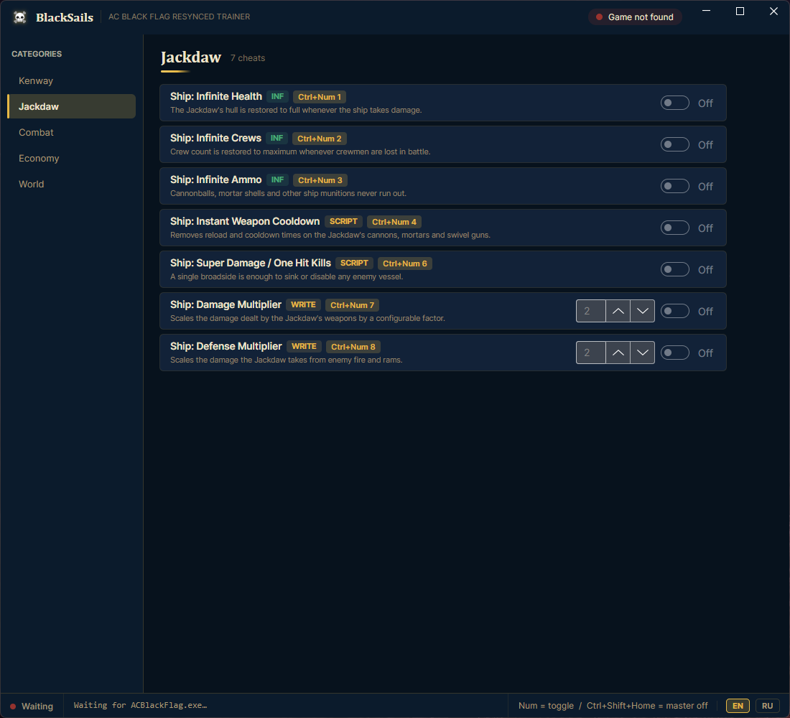
Task: Open the Economy category
Action: click(x=72, y=158)
